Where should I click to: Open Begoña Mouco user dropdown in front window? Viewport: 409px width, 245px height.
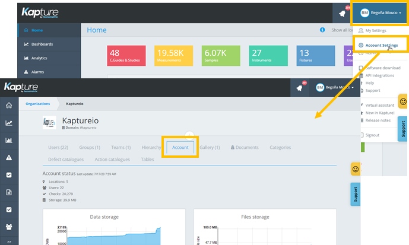[x=335, y=87]
